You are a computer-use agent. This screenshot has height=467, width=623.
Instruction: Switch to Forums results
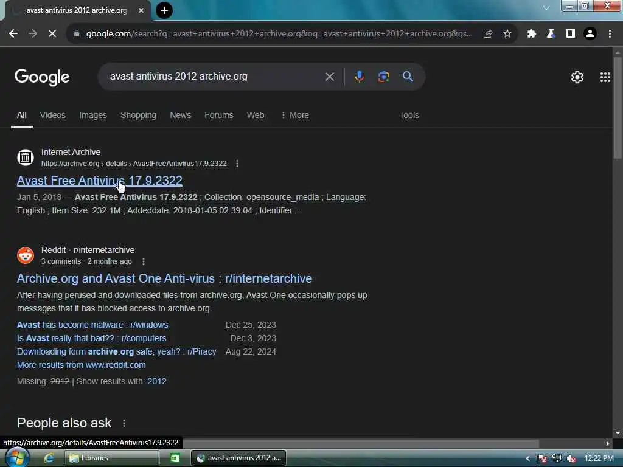coord(219,115)
